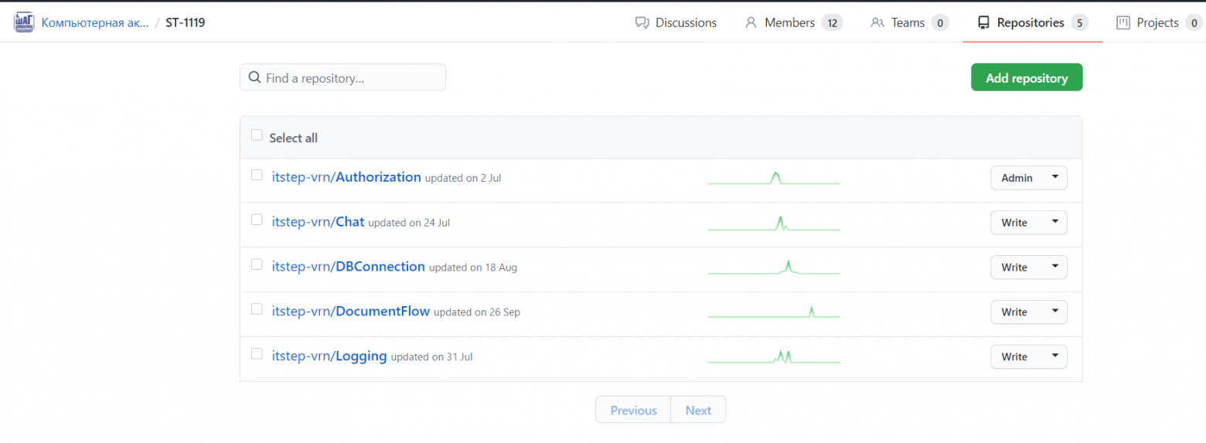1206x443 pixels.
Task: Click the Members person icon
Action: [751, 23]
